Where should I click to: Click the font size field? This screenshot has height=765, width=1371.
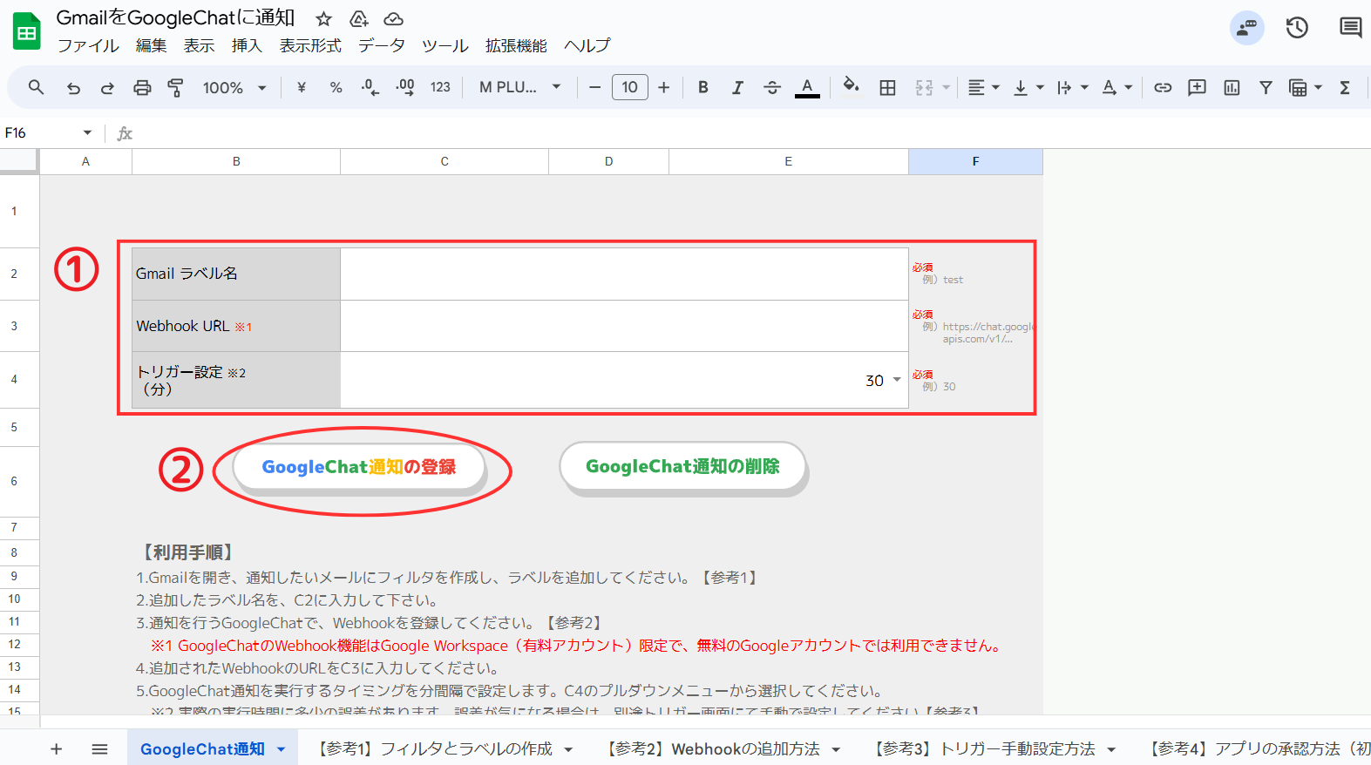pyautogui.click(x=629, y=87)
